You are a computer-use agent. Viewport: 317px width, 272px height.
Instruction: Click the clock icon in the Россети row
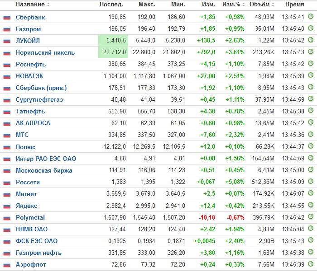311,181
